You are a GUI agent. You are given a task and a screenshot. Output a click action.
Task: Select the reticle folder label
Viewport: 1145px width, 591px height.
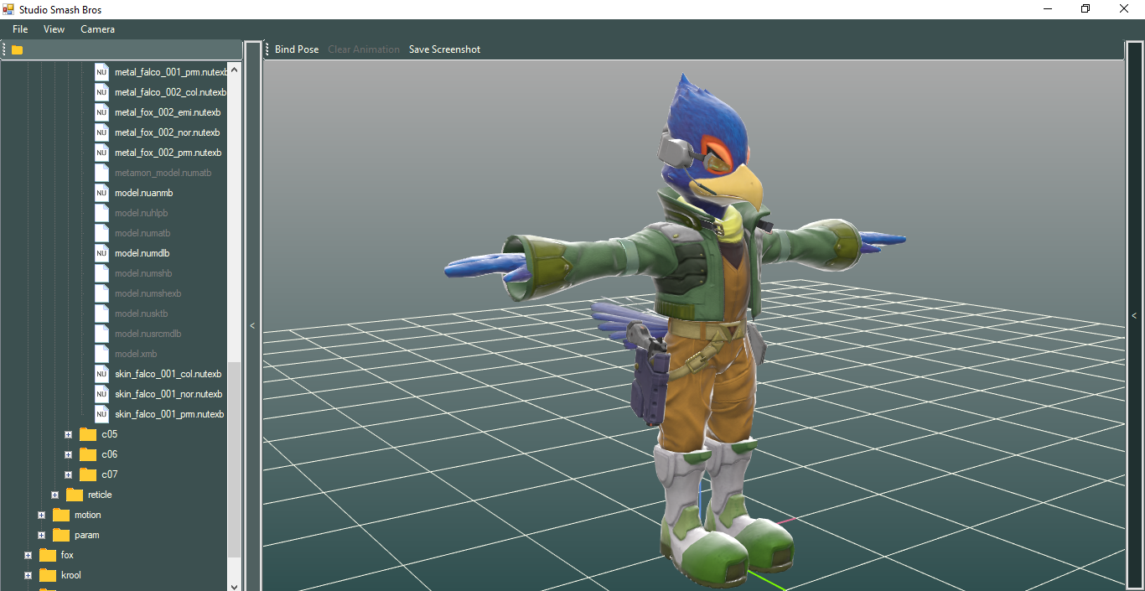[x=100, y=495]
